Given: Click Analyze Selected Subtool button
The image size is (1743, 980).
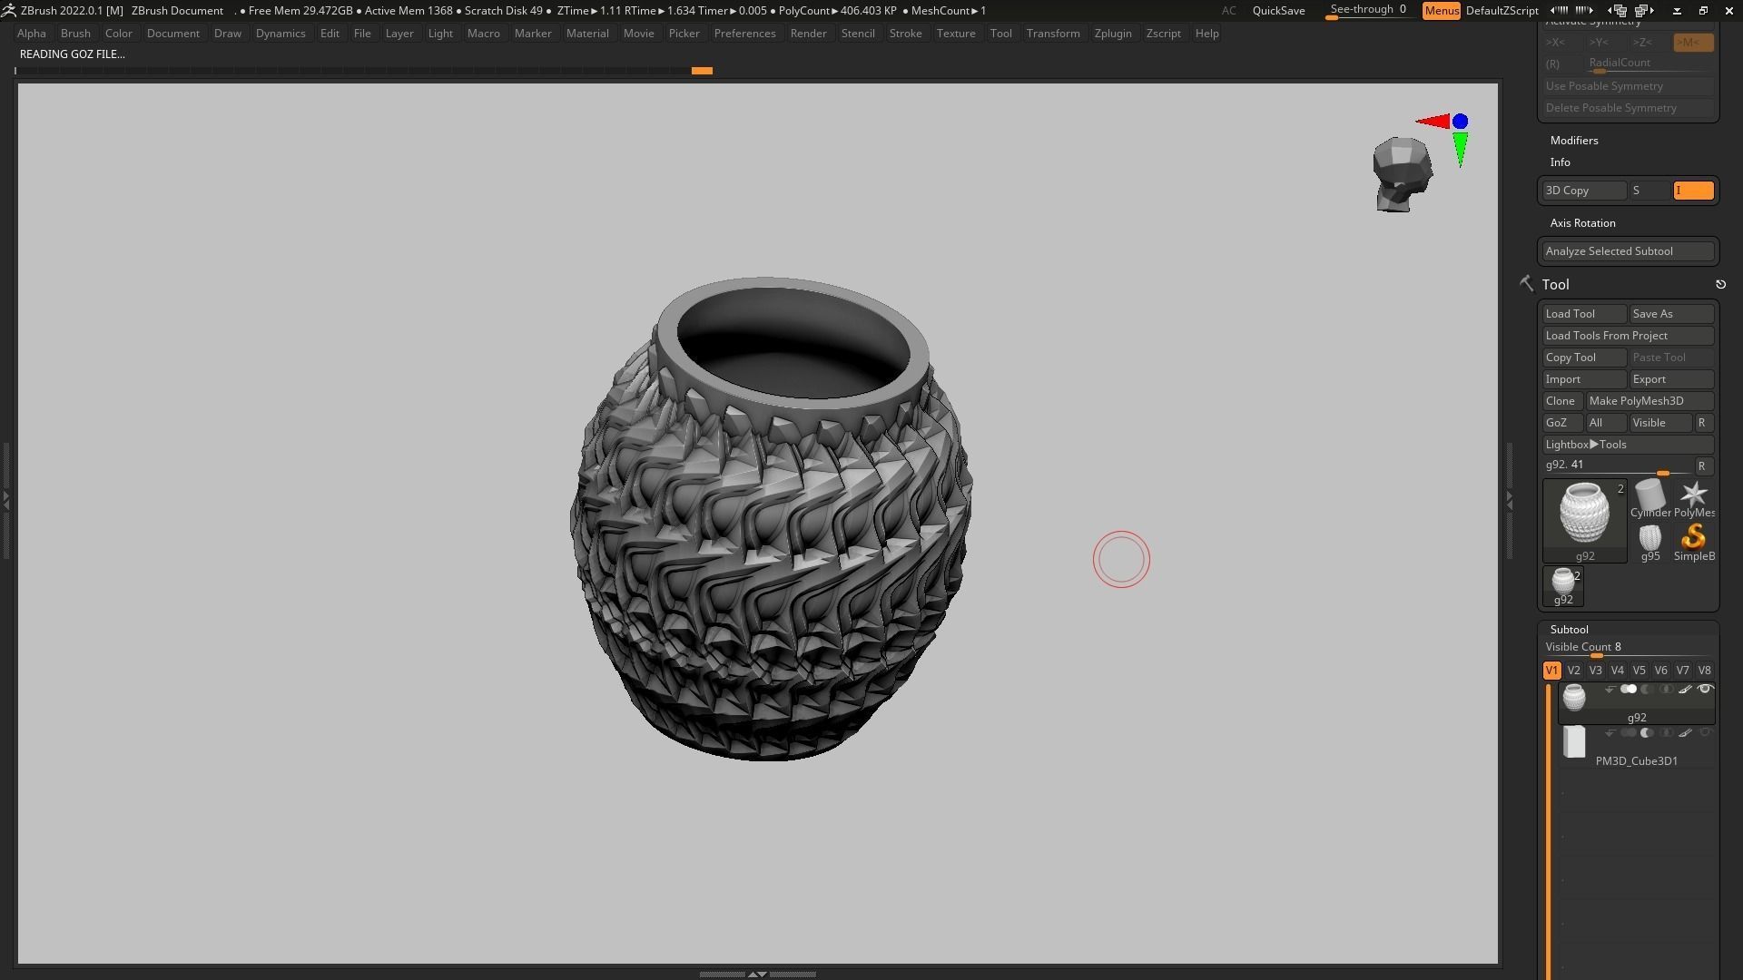Looking at the screenshot, I should [1629, 251].
